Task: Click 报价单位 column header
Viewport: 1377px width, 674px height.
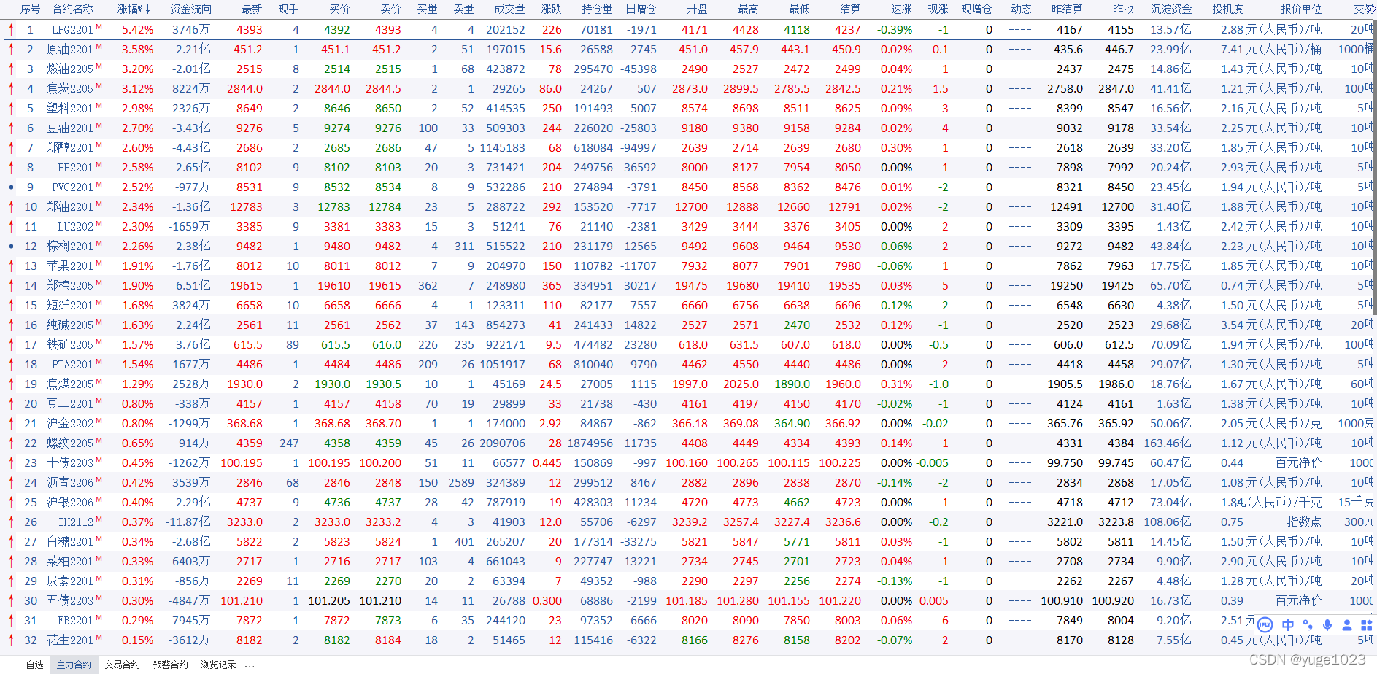Action: click(x=1301, y=9)
